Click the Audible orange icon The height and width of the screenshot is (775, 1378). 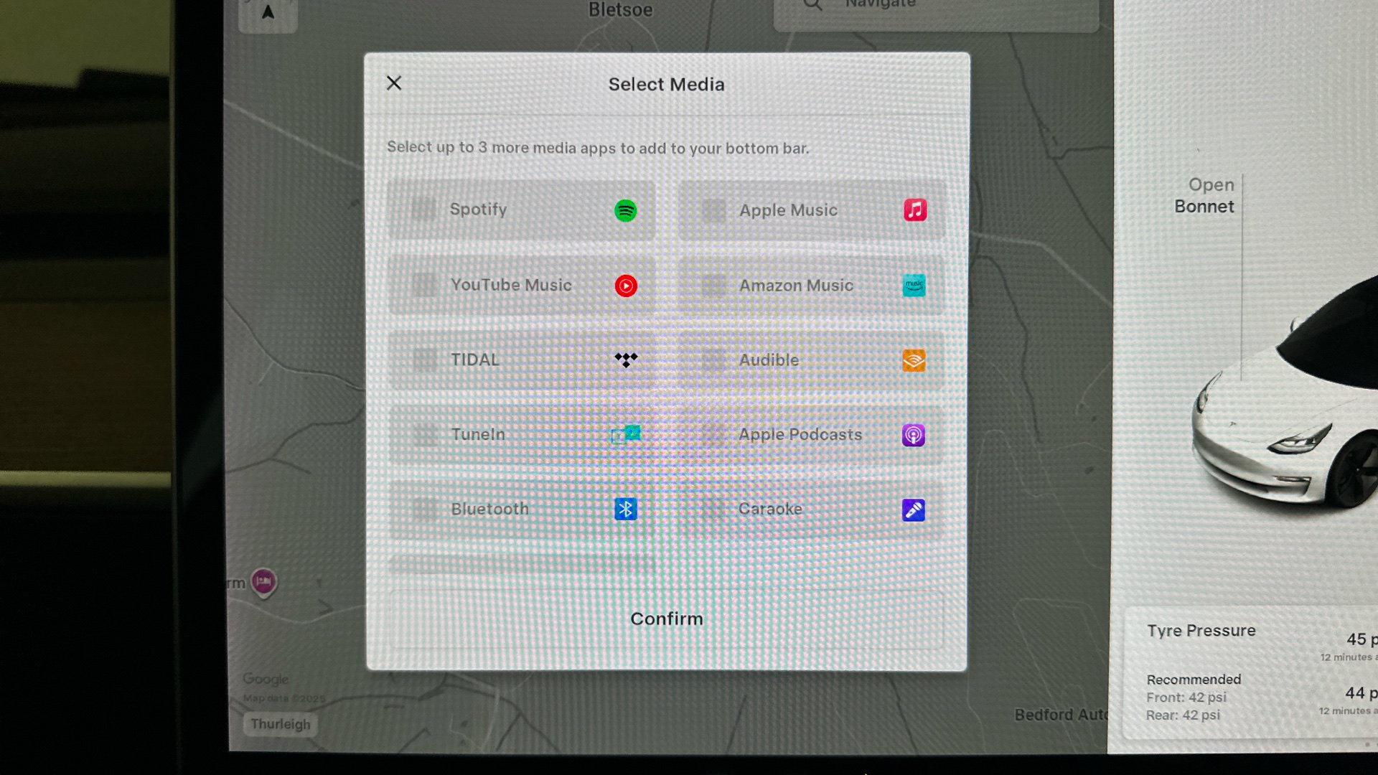[x=914, y=360]
